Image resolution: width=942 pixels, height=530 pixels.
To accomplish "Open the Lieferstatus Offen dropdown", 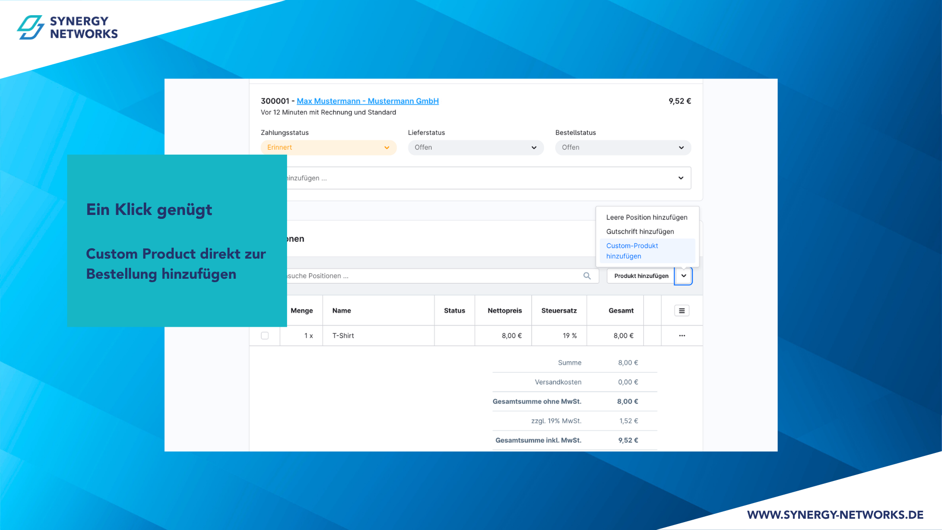I will coord(476,148).
